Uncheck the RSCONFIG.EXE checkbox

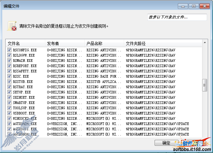[x=9, y=50]
